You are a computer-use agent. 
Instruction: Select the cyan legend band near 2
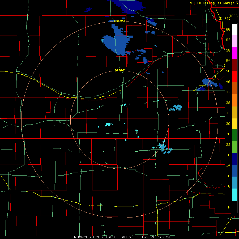(x=234, y=195)
